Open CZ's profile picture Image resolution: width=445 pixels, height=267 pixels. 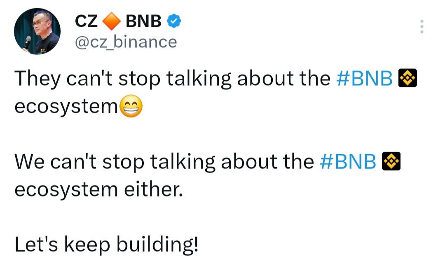pyautogui.click(x=37, y=31)
